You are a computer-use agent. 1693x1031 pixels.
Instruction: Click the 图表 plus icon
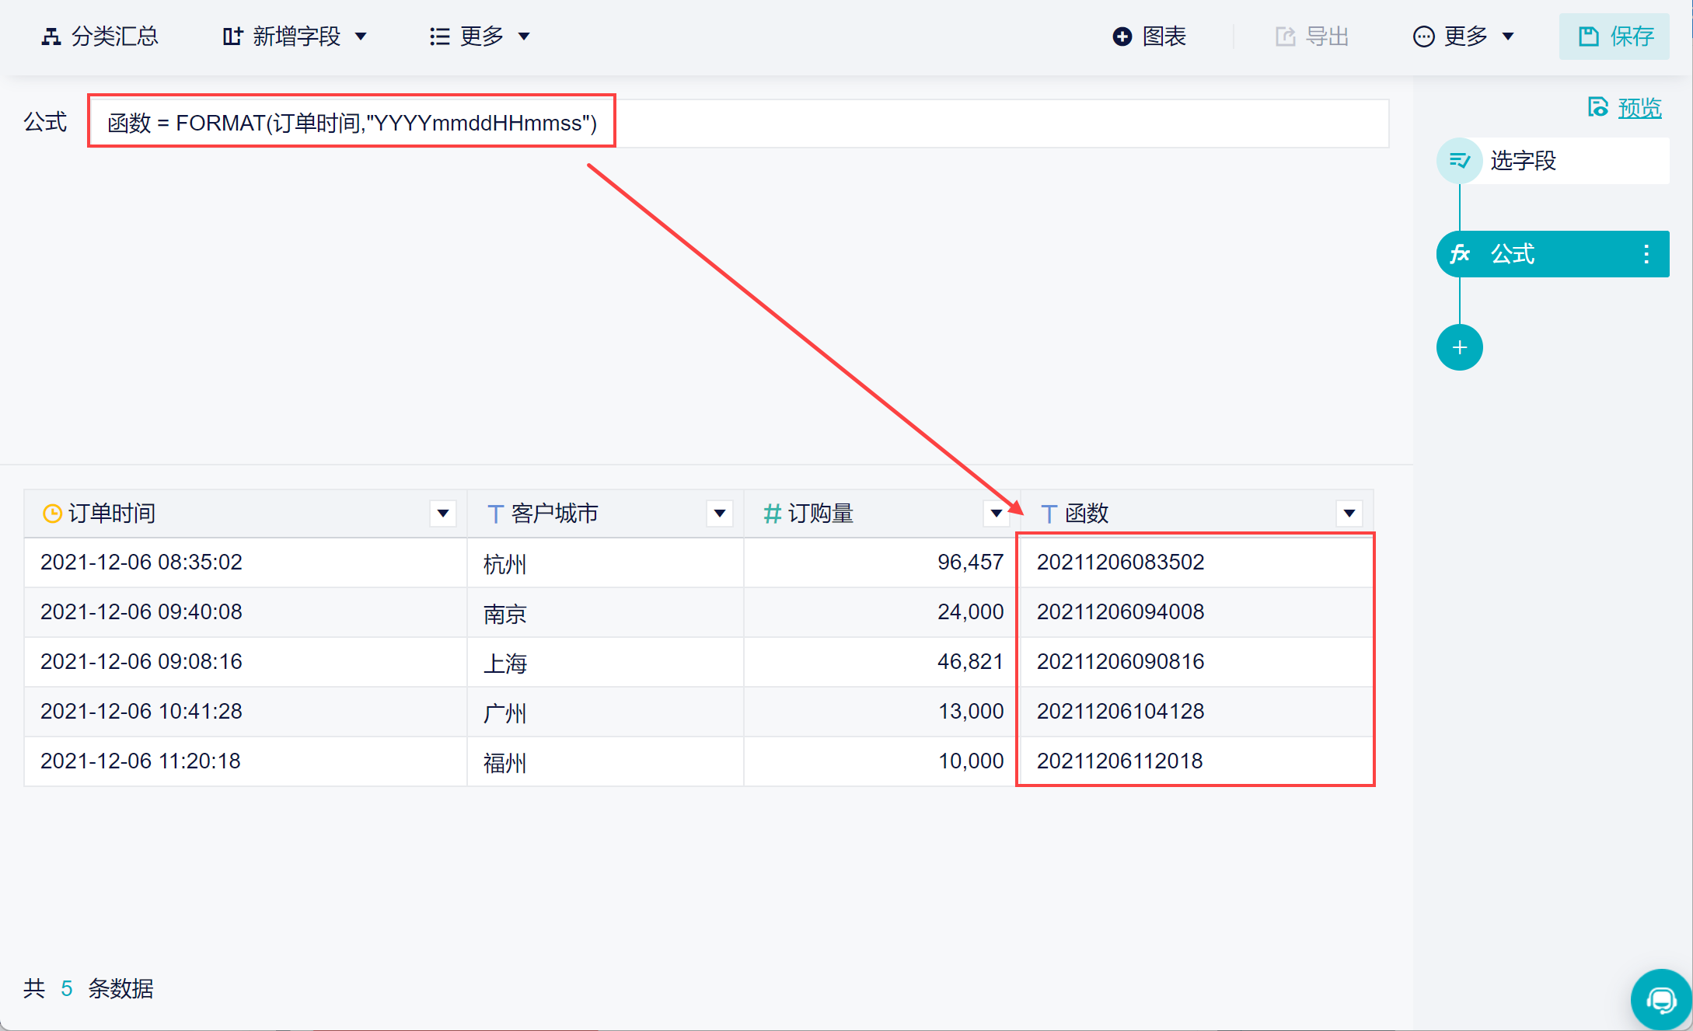pos(1122,37)
